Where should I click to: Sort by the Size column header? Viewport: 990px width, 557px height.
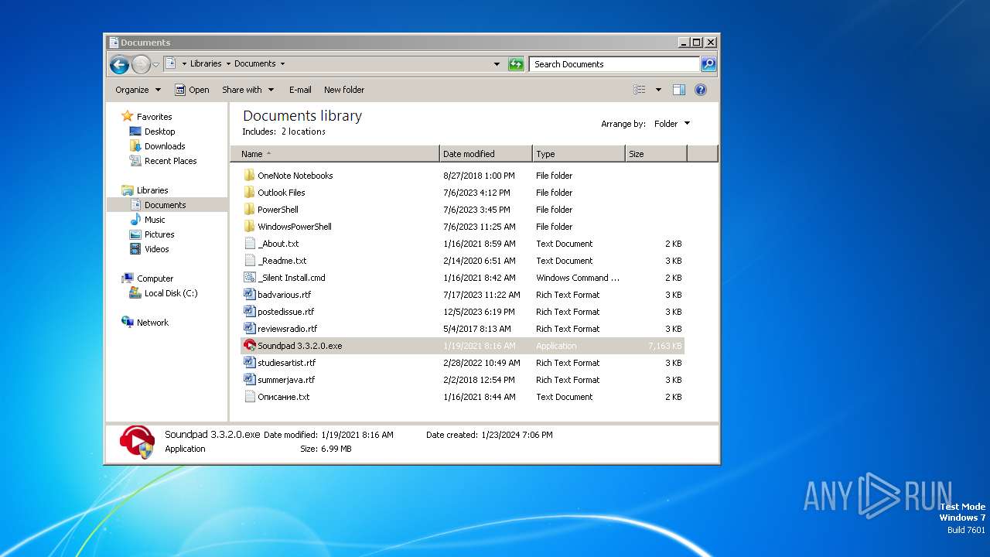(656, 154)
